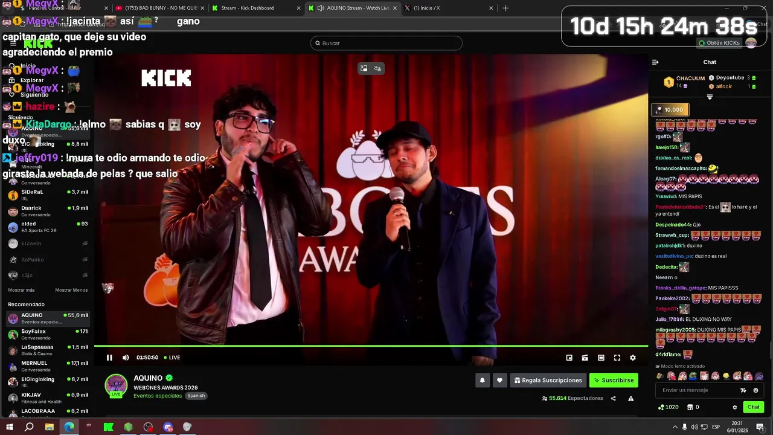Collapse the chat panel arrow icon

(x=655, y=62)
